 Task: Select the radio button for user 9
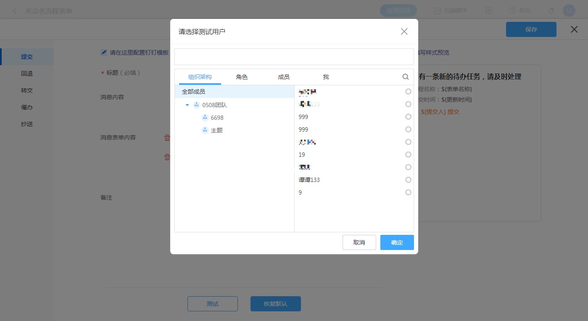[x=408, y=192]
